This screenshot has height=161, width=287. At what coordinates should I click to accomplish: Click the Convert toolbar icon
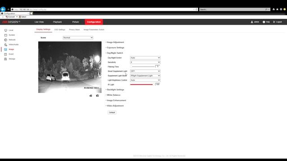(7, 17)
